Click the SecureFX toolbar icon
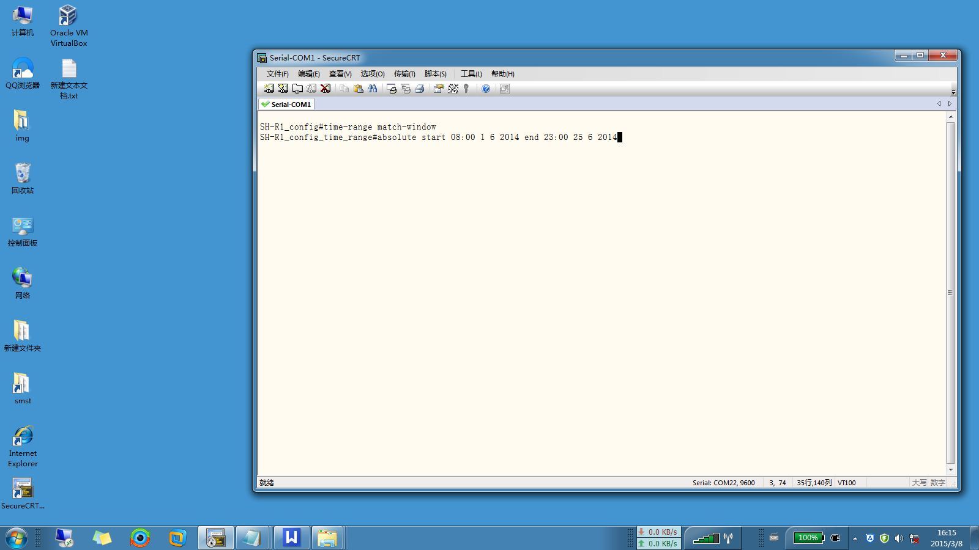 pyautogui.click(x=505, y=89)
